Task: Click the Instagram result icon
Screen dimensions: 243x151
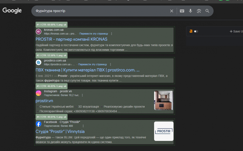Action: tap(39, 93)
